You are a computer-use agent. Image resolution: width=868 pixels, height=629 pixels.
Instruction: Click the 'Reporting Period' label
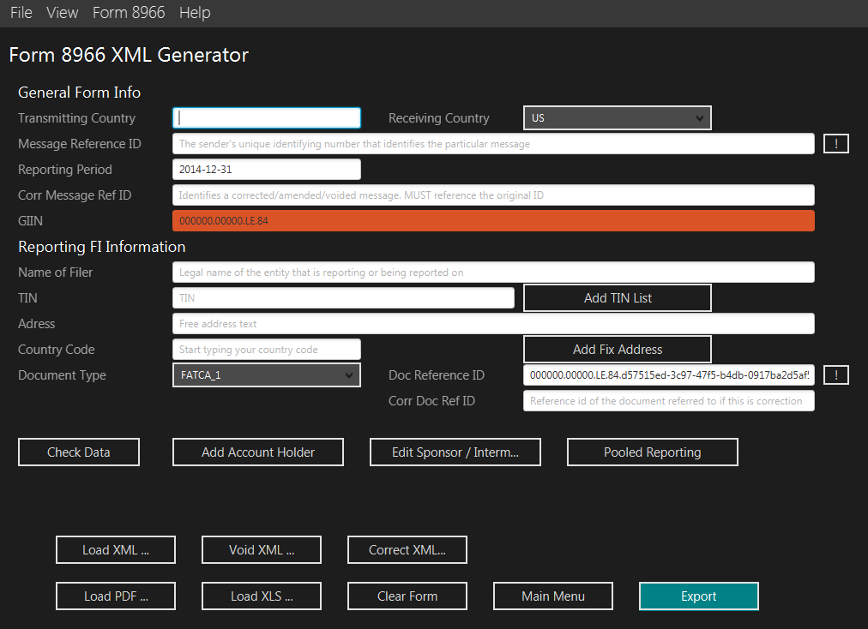(65, 170)
